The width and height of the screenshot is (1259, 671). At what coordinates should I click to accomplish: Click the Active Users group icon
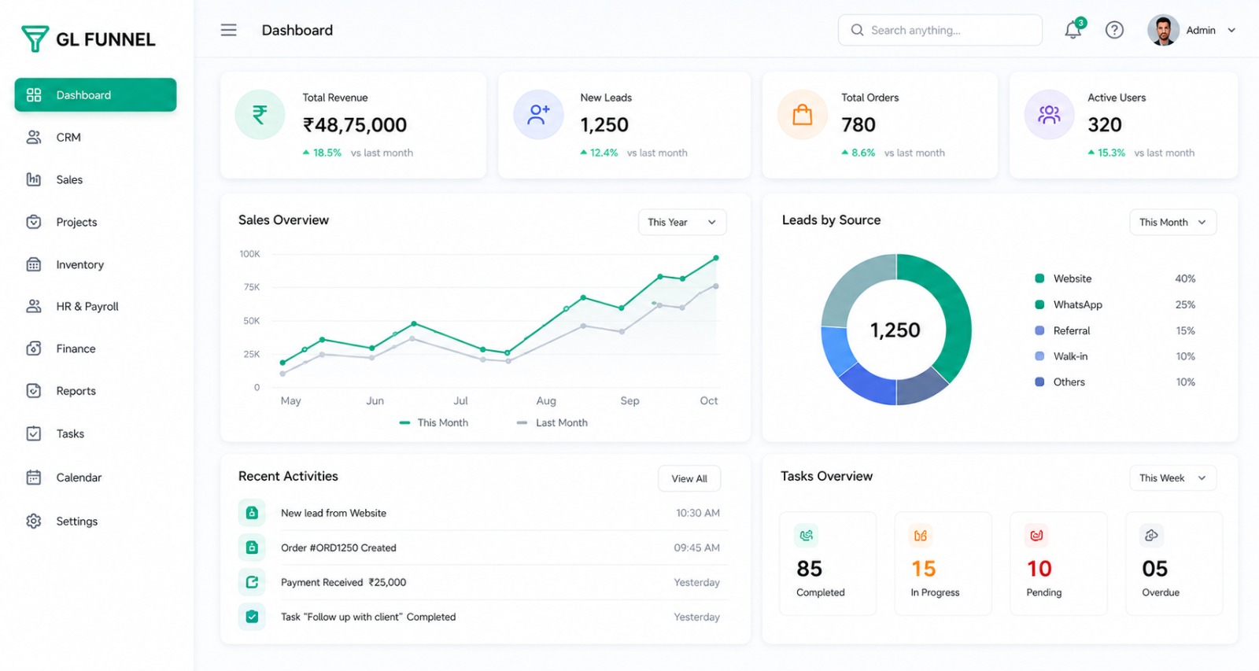pos(1049,115)
